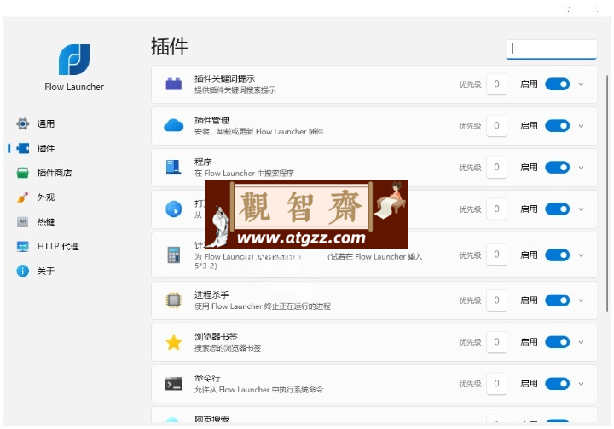Click the 命令行 plugin title
Screen dimensions: 614x429
(x=207, y=378)
